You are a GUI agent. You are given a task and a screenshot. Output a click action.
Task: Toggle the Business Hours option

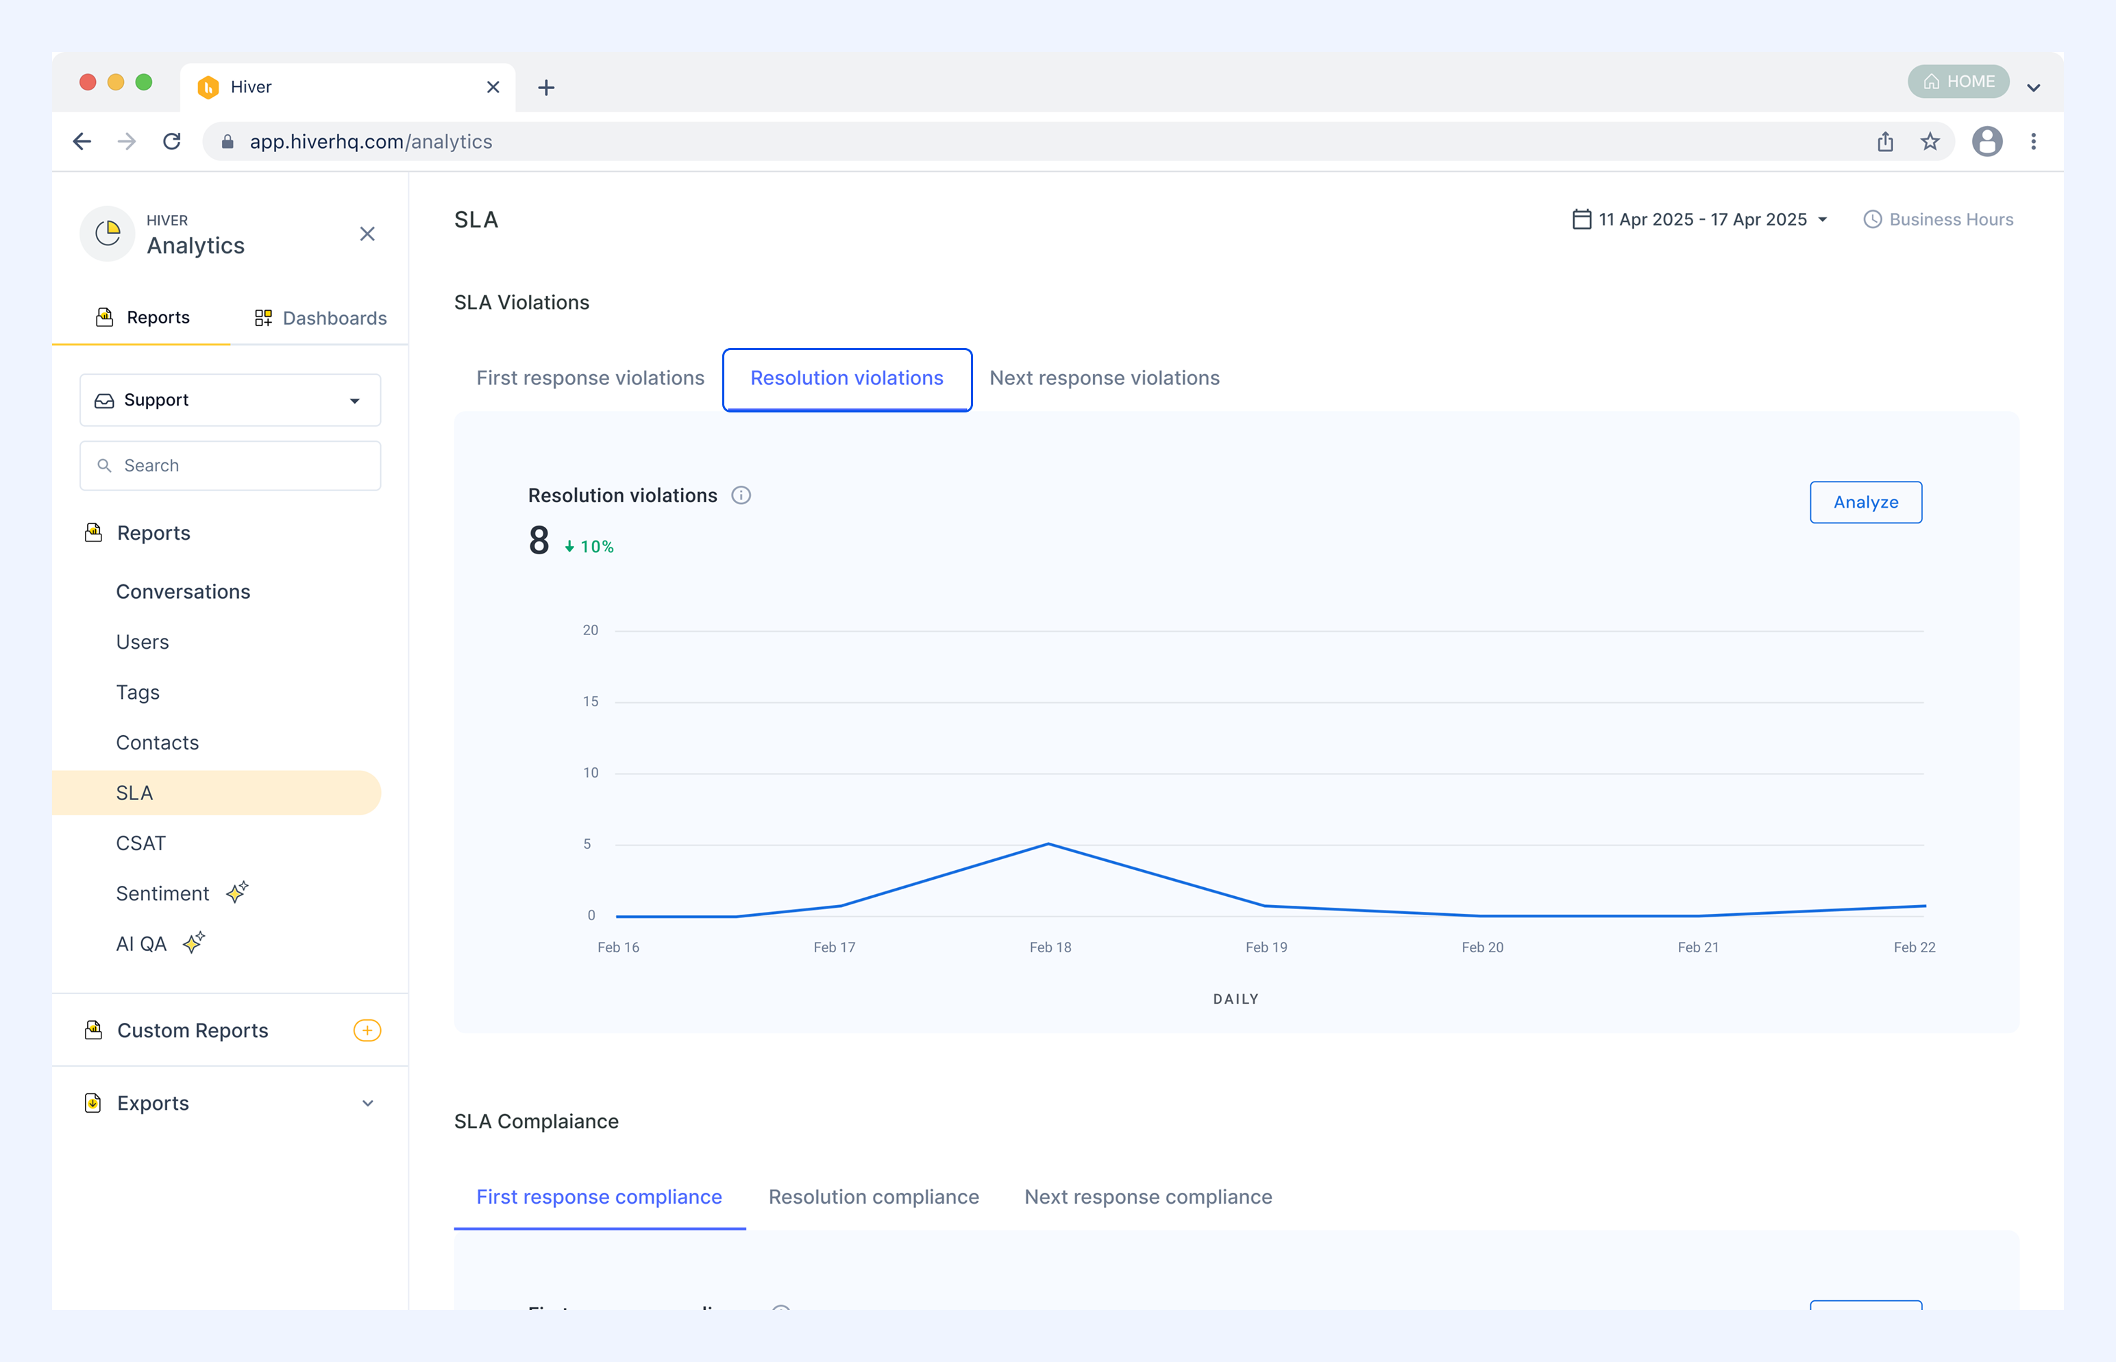(x=1939, y=219)
